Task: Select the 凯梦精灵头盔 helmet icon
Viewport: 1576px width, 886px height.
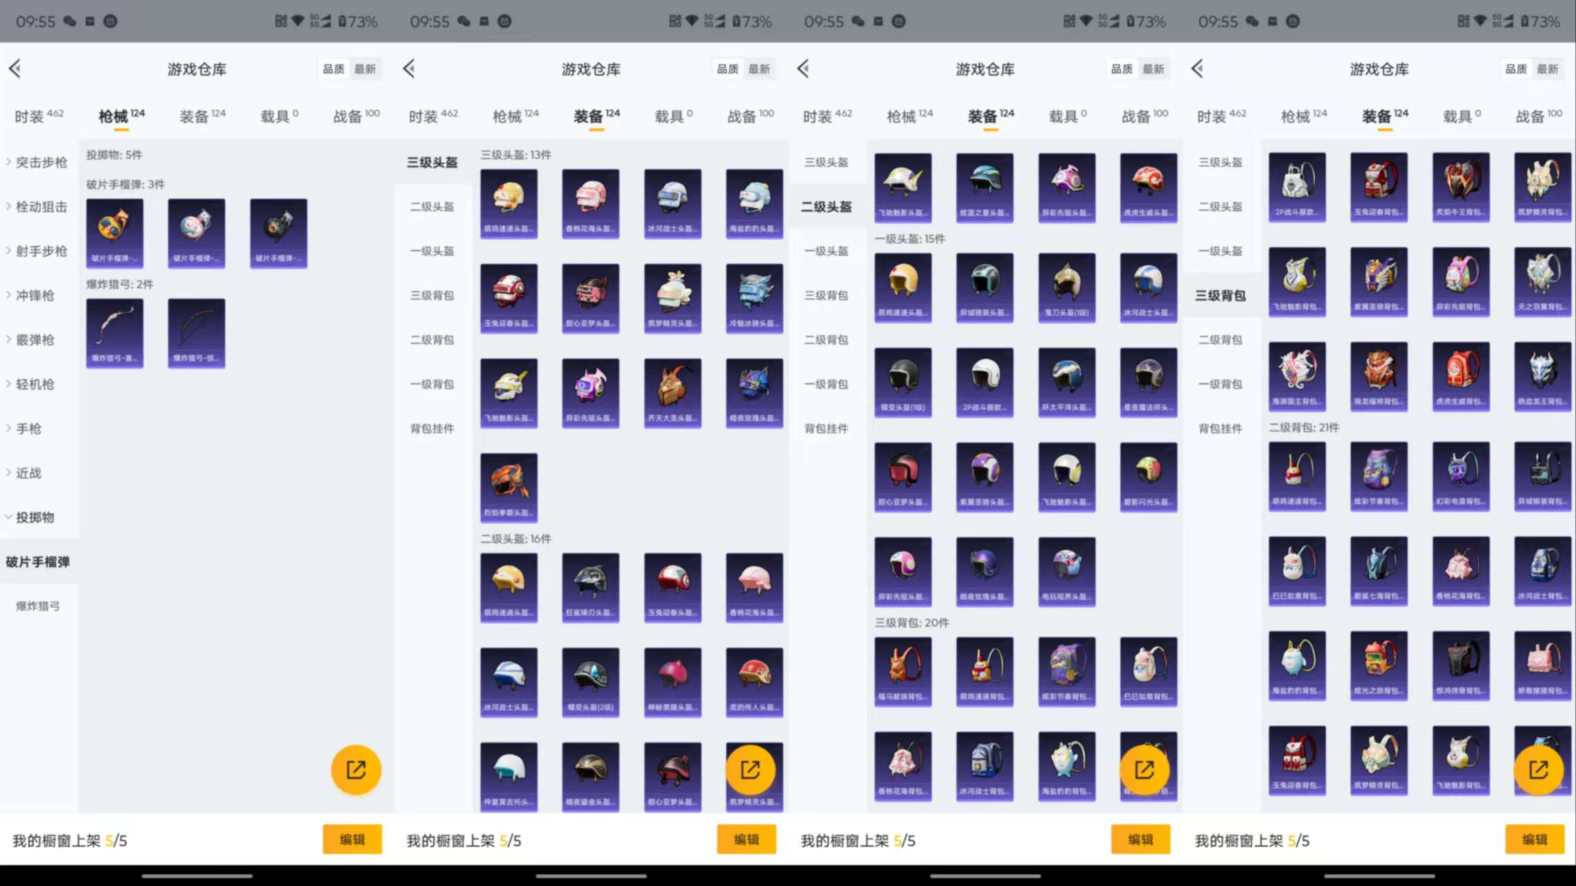Action: pos(673,298)
